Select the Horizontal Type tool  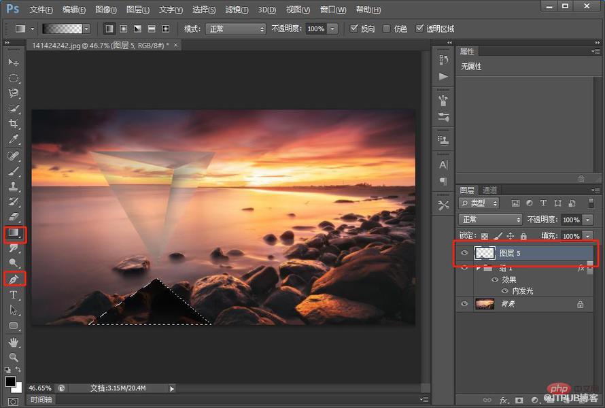13,295
